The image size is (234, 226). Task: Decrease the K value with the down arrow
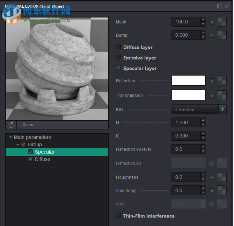[x=203, y=138]
